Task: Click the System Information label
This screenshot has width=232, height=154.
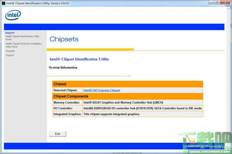Action: [x=63, y=67]
